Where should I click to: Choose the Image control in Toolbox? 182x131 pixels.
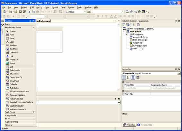(x=20, y=63)
